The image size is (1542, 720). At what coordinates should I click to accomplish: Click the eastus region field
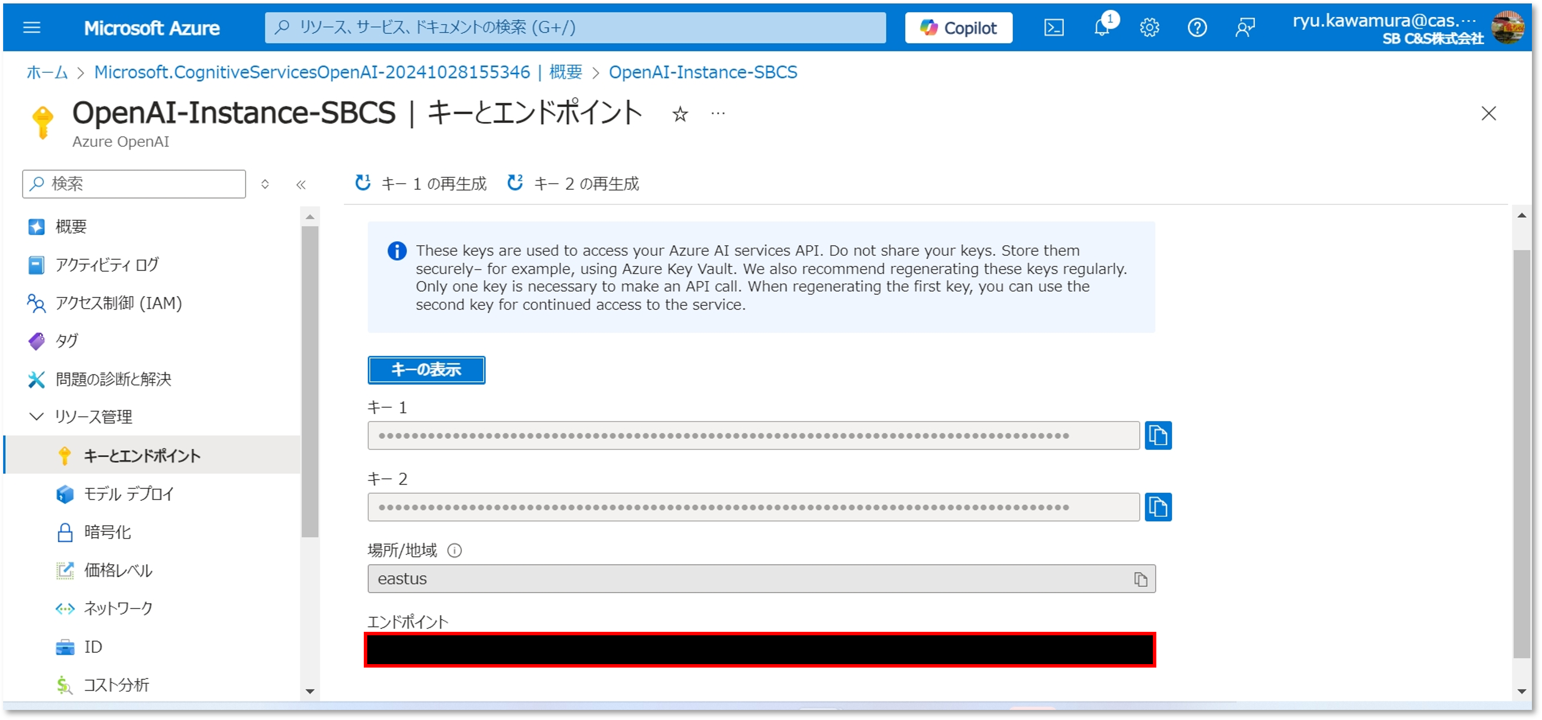click(x=761, y=579)
